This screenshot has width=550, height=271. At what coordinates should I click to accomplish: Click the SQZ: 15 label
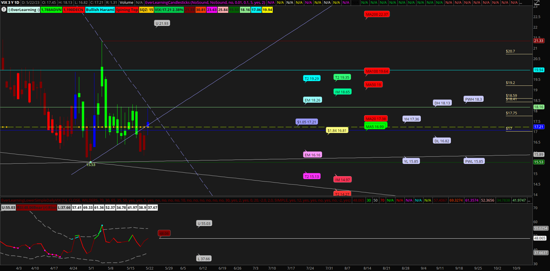pos(146,9)
